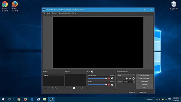Open the Scene Collection menu
This screenshot has width=181, height=102.
point(65,13)
